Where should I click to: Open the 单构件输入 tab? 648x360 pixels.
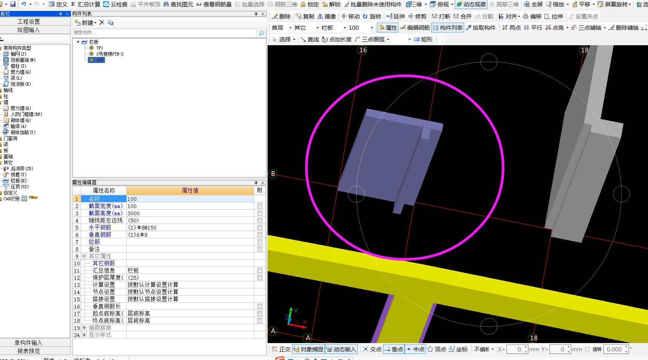[29, 342]
